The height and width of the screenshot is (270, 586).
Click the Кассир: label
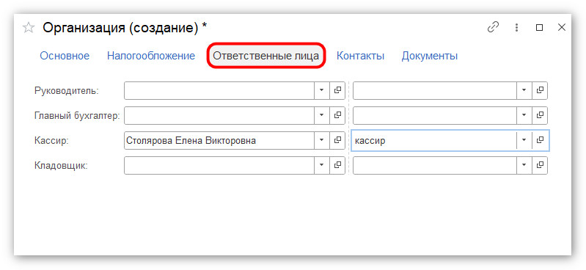51,140
